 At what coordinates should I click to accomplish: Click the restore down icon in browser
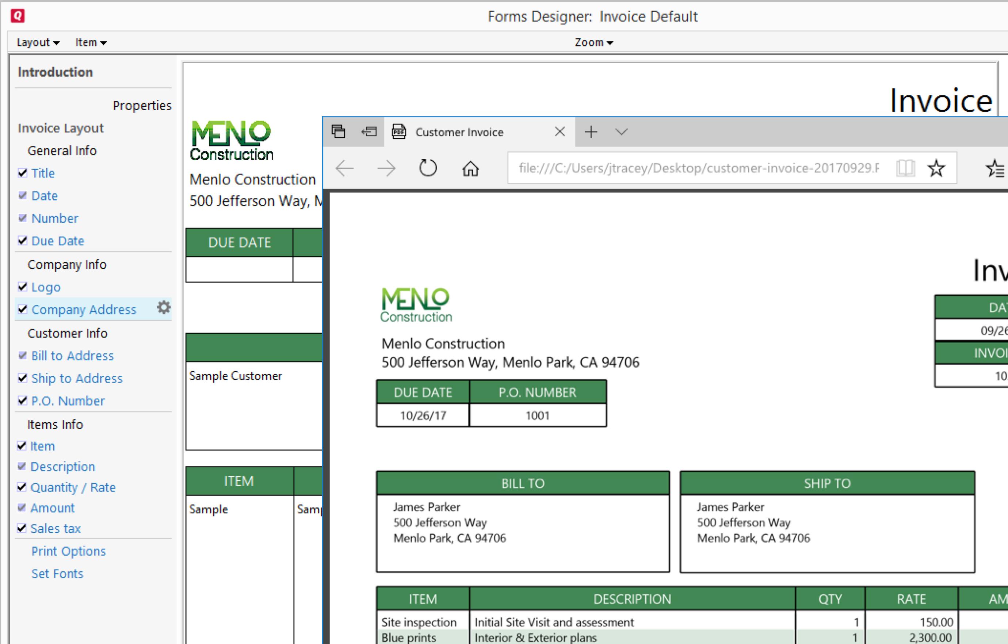pos(339,132)
